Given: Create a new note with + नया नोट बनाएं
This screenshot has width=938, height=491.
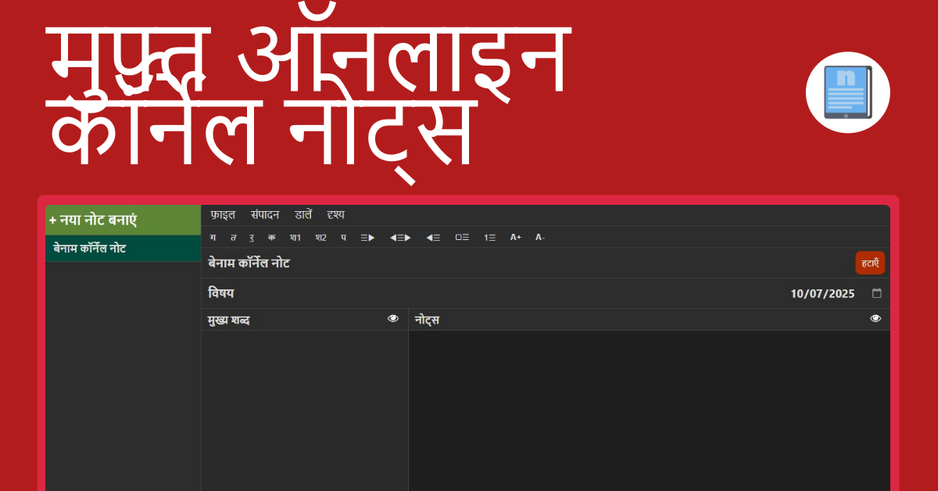Looking at the screenshot, I should tap(123, 220).
